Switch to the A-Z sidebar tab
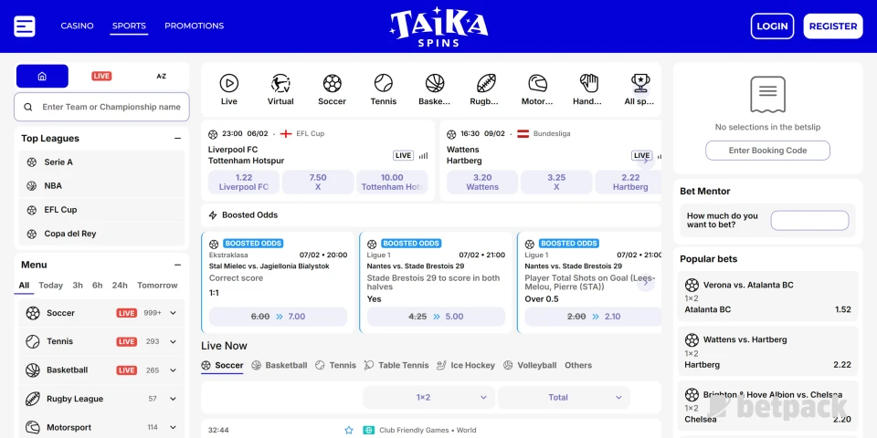 pos(161,76)
